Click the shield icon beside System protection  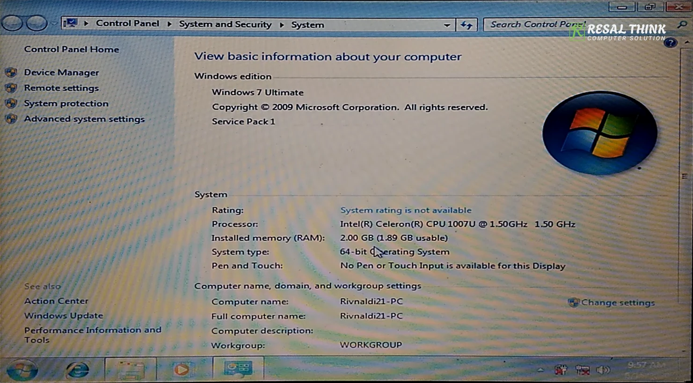tap(11, 103)
